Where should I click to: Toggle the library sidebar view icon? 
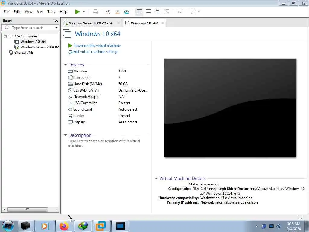coord(139,12)
